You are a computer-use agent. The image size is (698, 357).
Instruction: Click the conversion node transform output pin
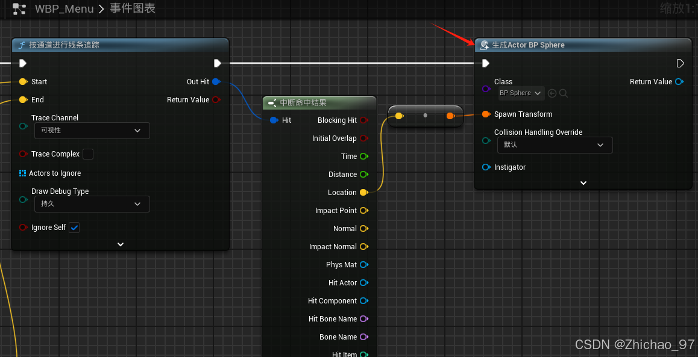click(x=450, y=116)
